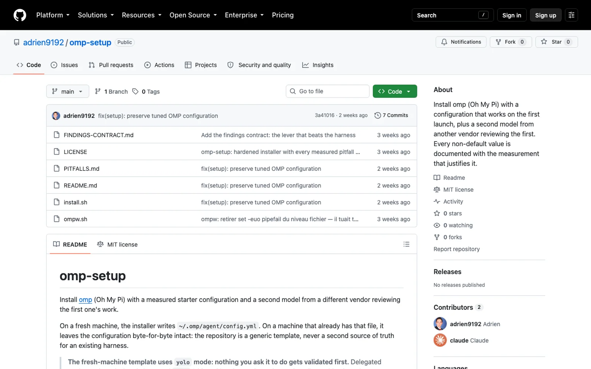Open the PITFALLS.md file
591x369 pixels.
pyautogui.click(x=82, y=169)
